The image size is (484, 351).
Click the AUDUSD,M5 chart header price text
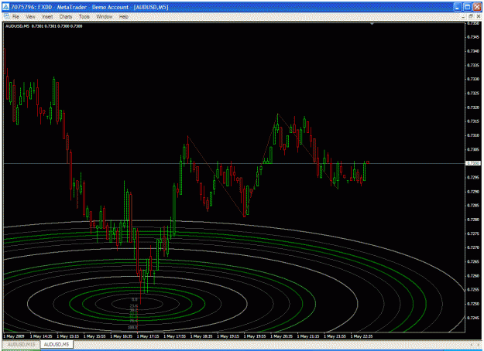tap(44, 26)
